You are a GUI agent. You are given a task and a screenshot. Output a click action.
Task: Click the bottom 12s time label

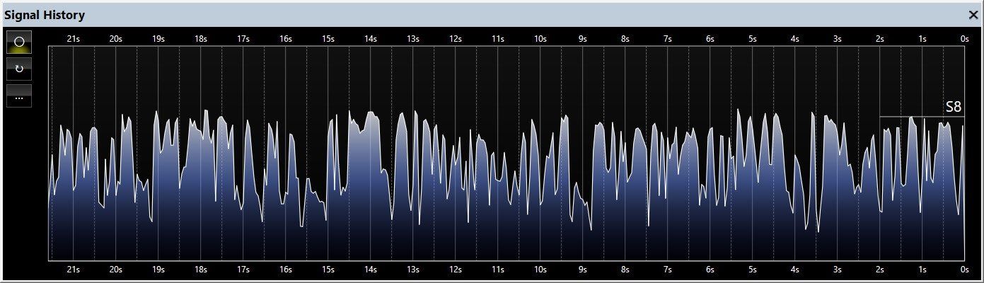point(455,270)
